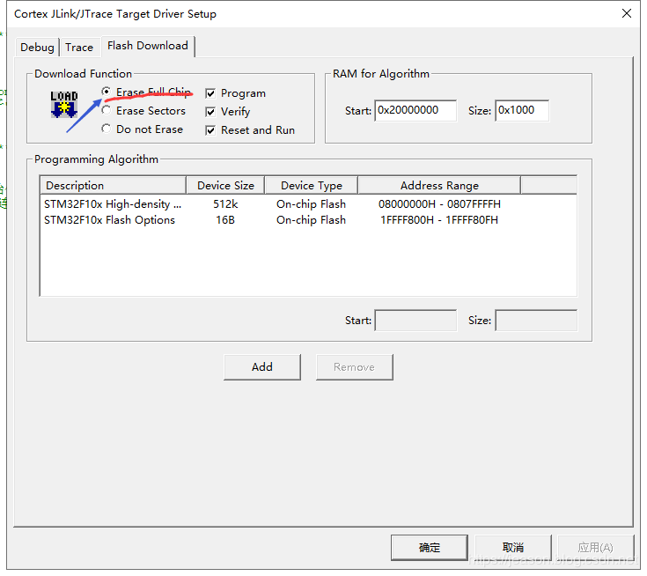Uncheck Reset and Run
647x576 pixels.
click(x=210, y=130)
